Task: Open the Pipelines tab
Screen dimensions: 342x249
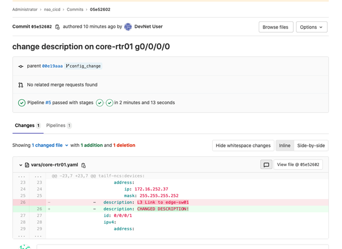Action: [58, 126]
